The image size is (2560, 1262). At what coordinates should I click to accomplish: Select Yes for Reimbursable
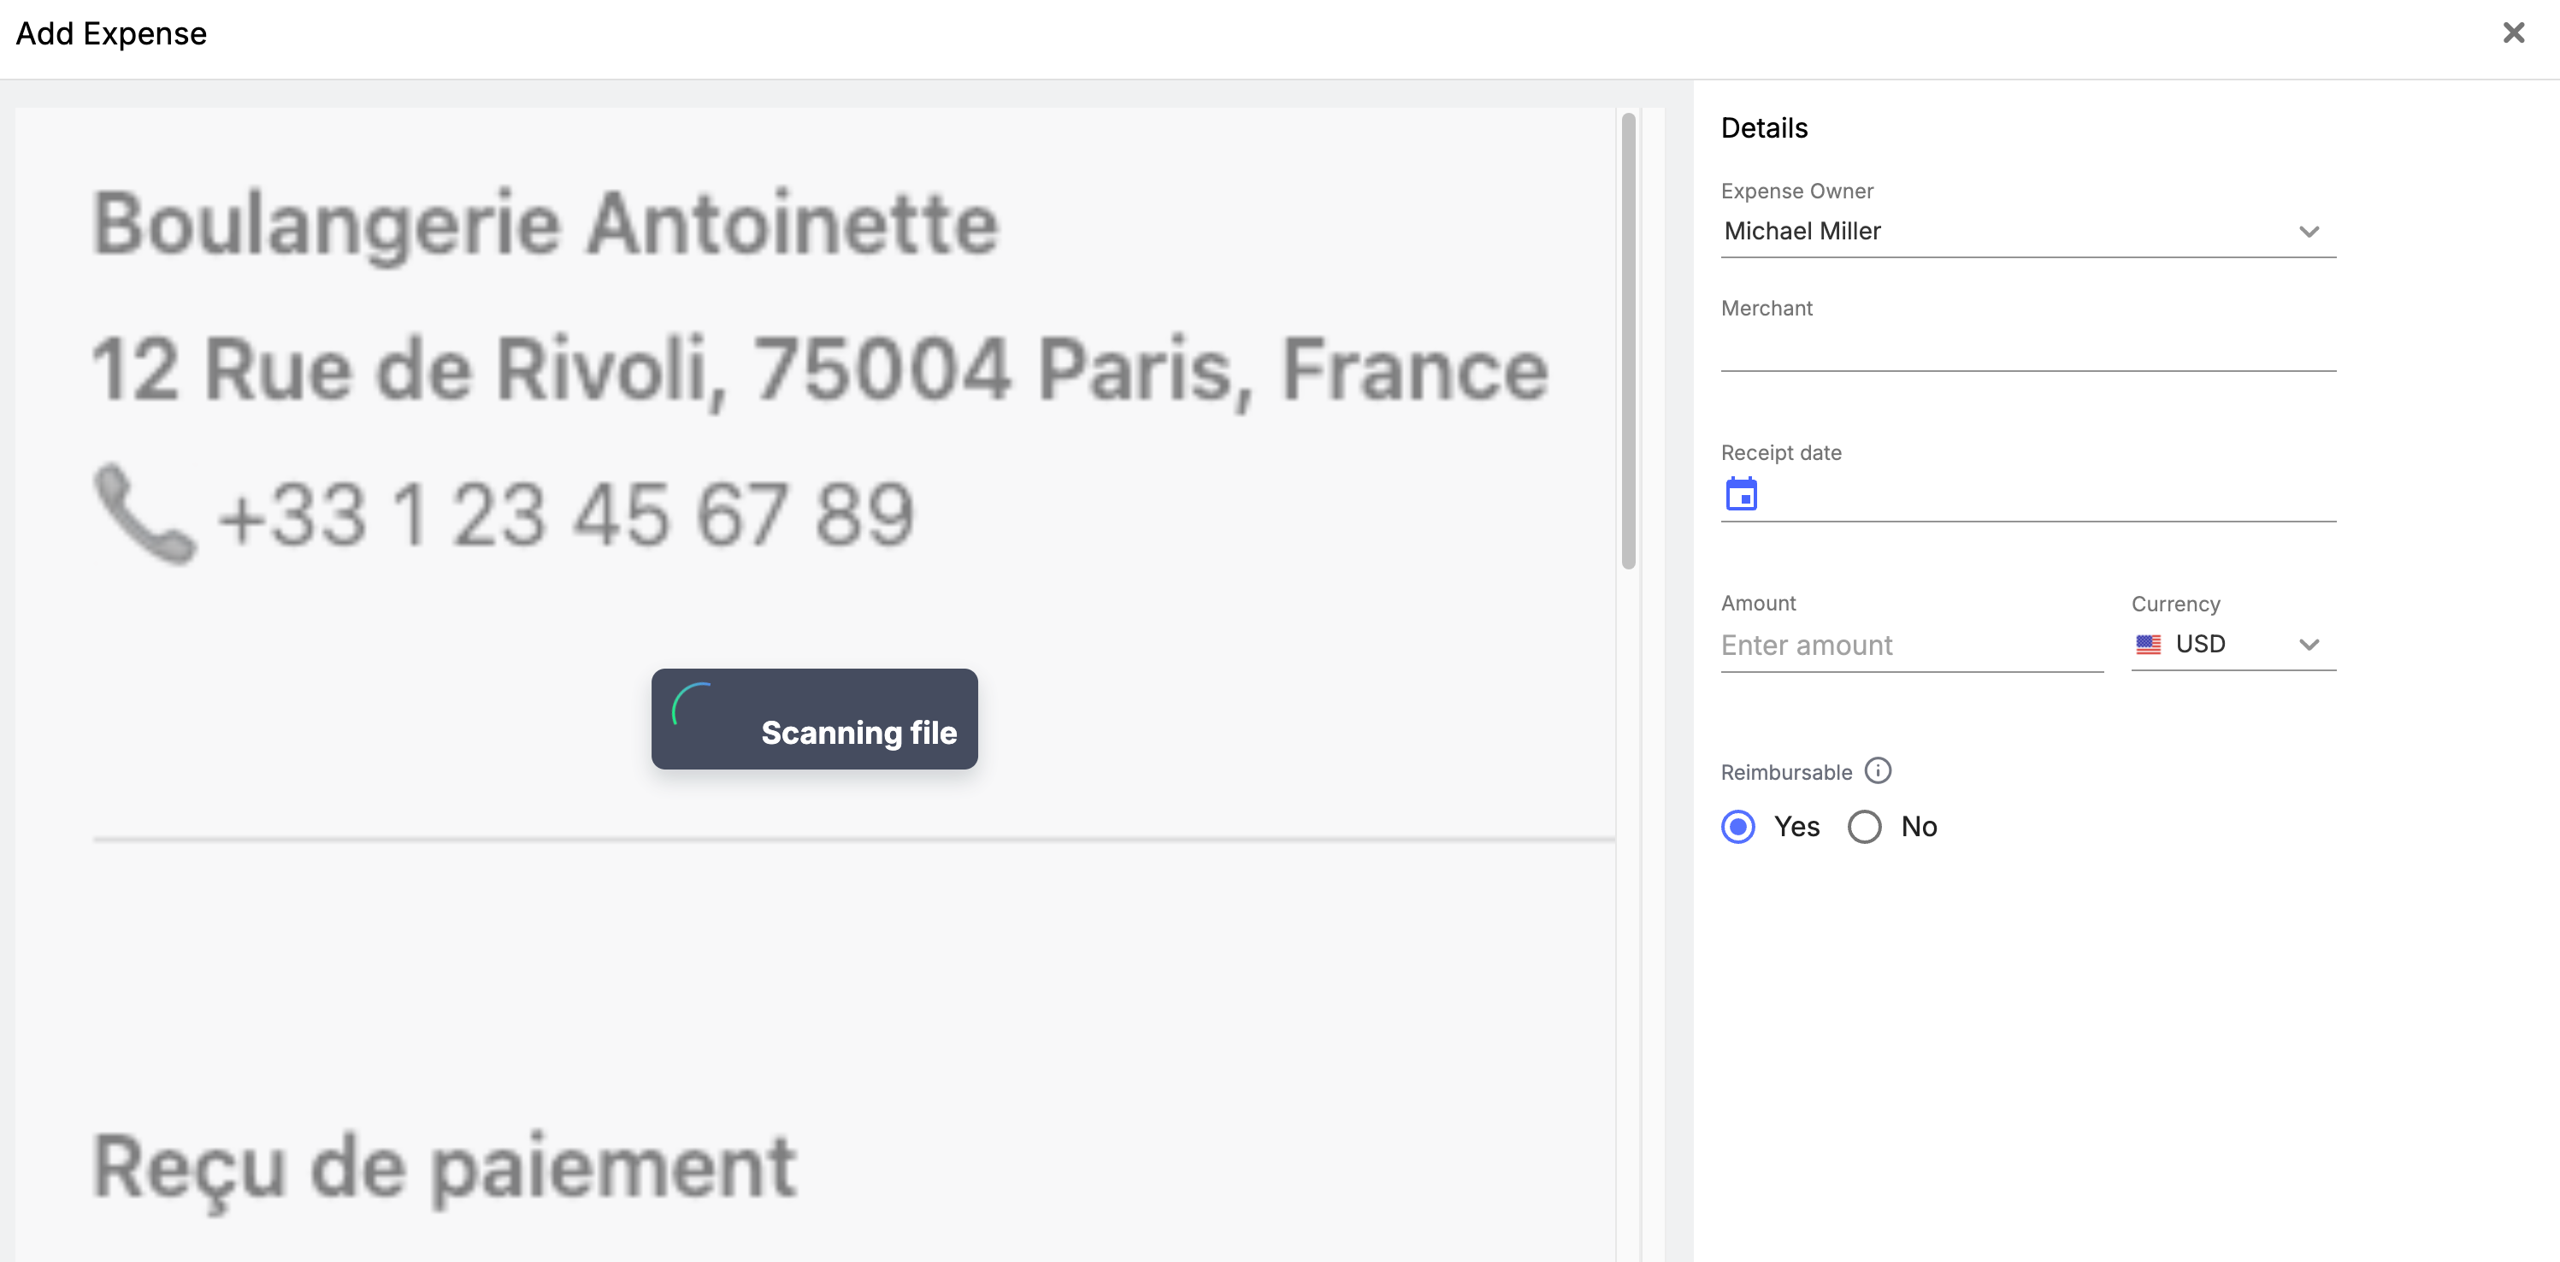[1738, 827]
